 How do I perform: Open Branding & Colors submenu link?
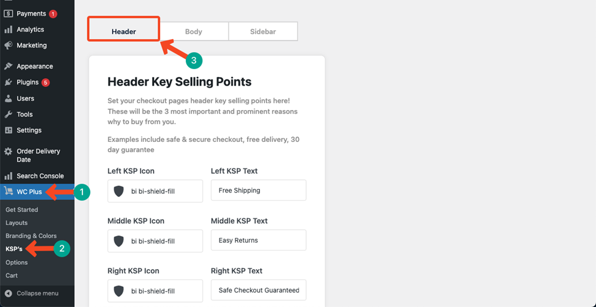pyautogui.click(x=31, y=236)
